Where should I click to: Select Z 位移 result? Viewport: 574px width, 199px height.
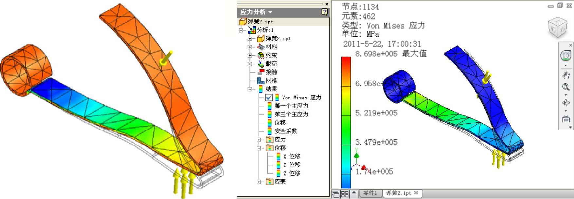[292, 173]
